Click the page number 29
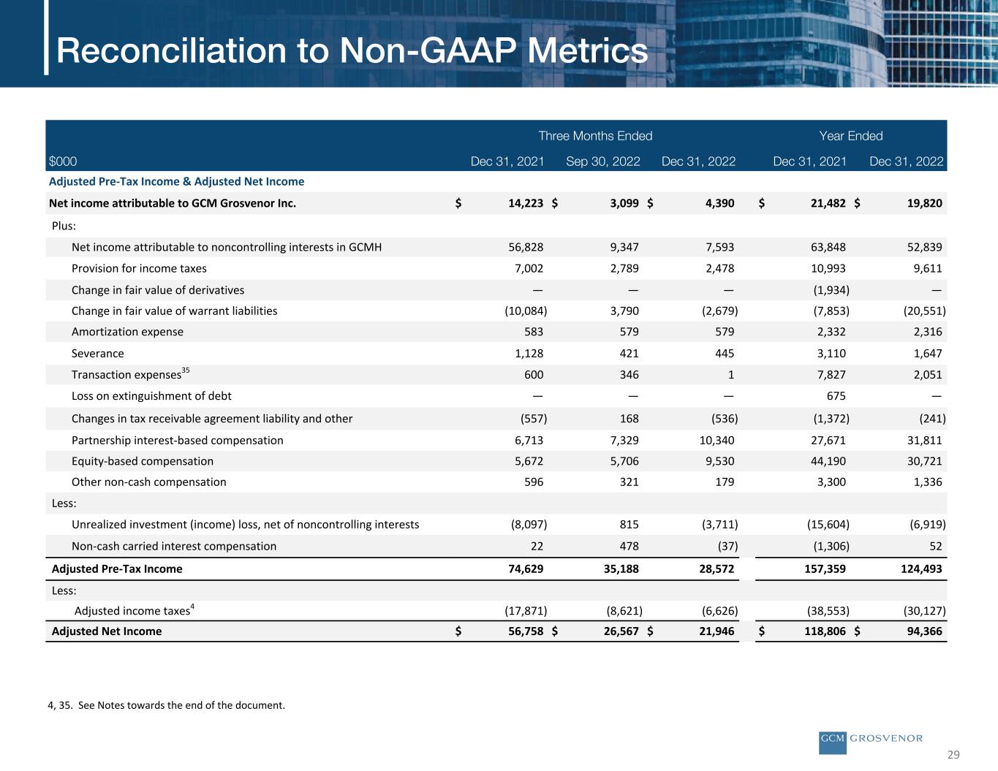The width and height of the screenshot is (998, 771). click(x=953, y=755)
